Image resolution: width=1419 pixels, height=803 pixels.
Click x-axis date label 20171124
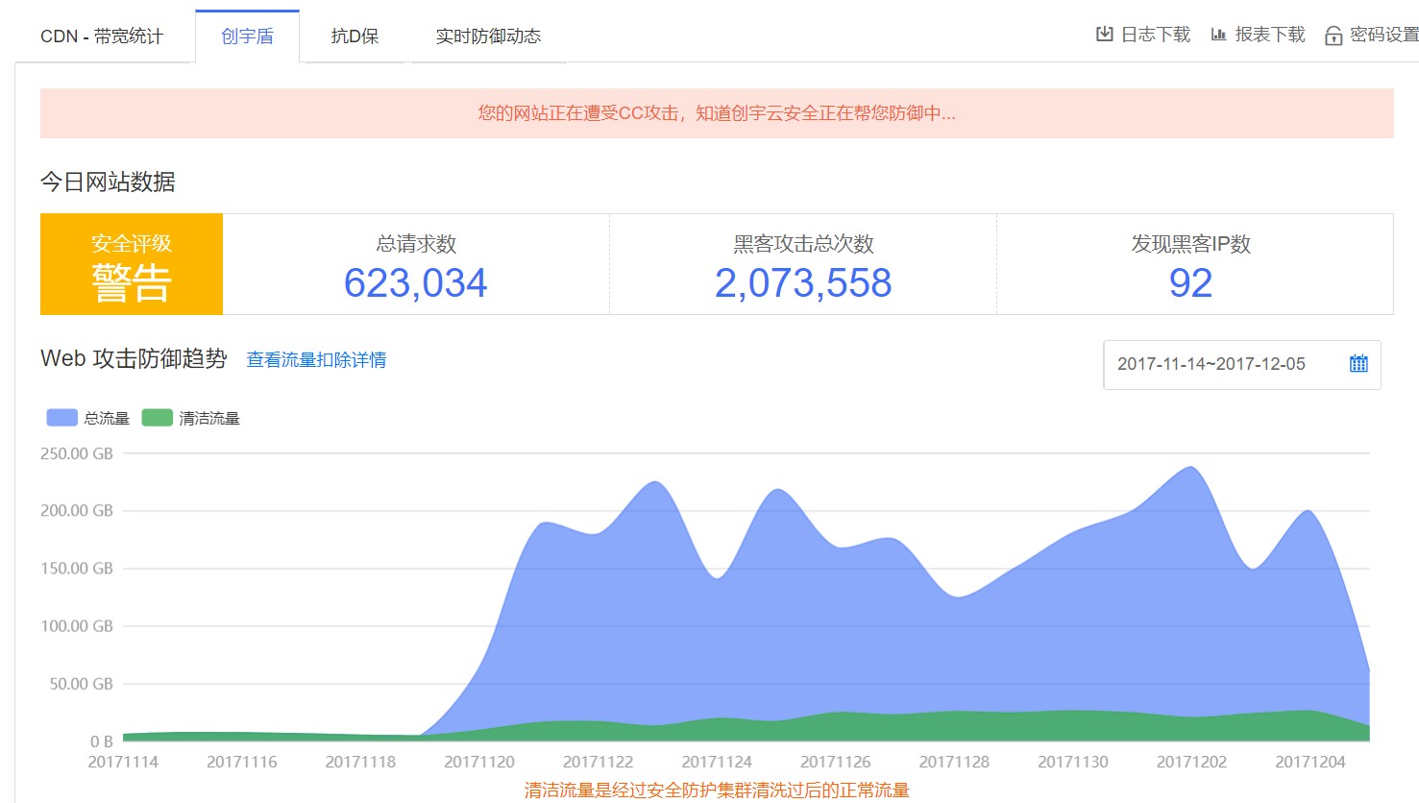717,762
